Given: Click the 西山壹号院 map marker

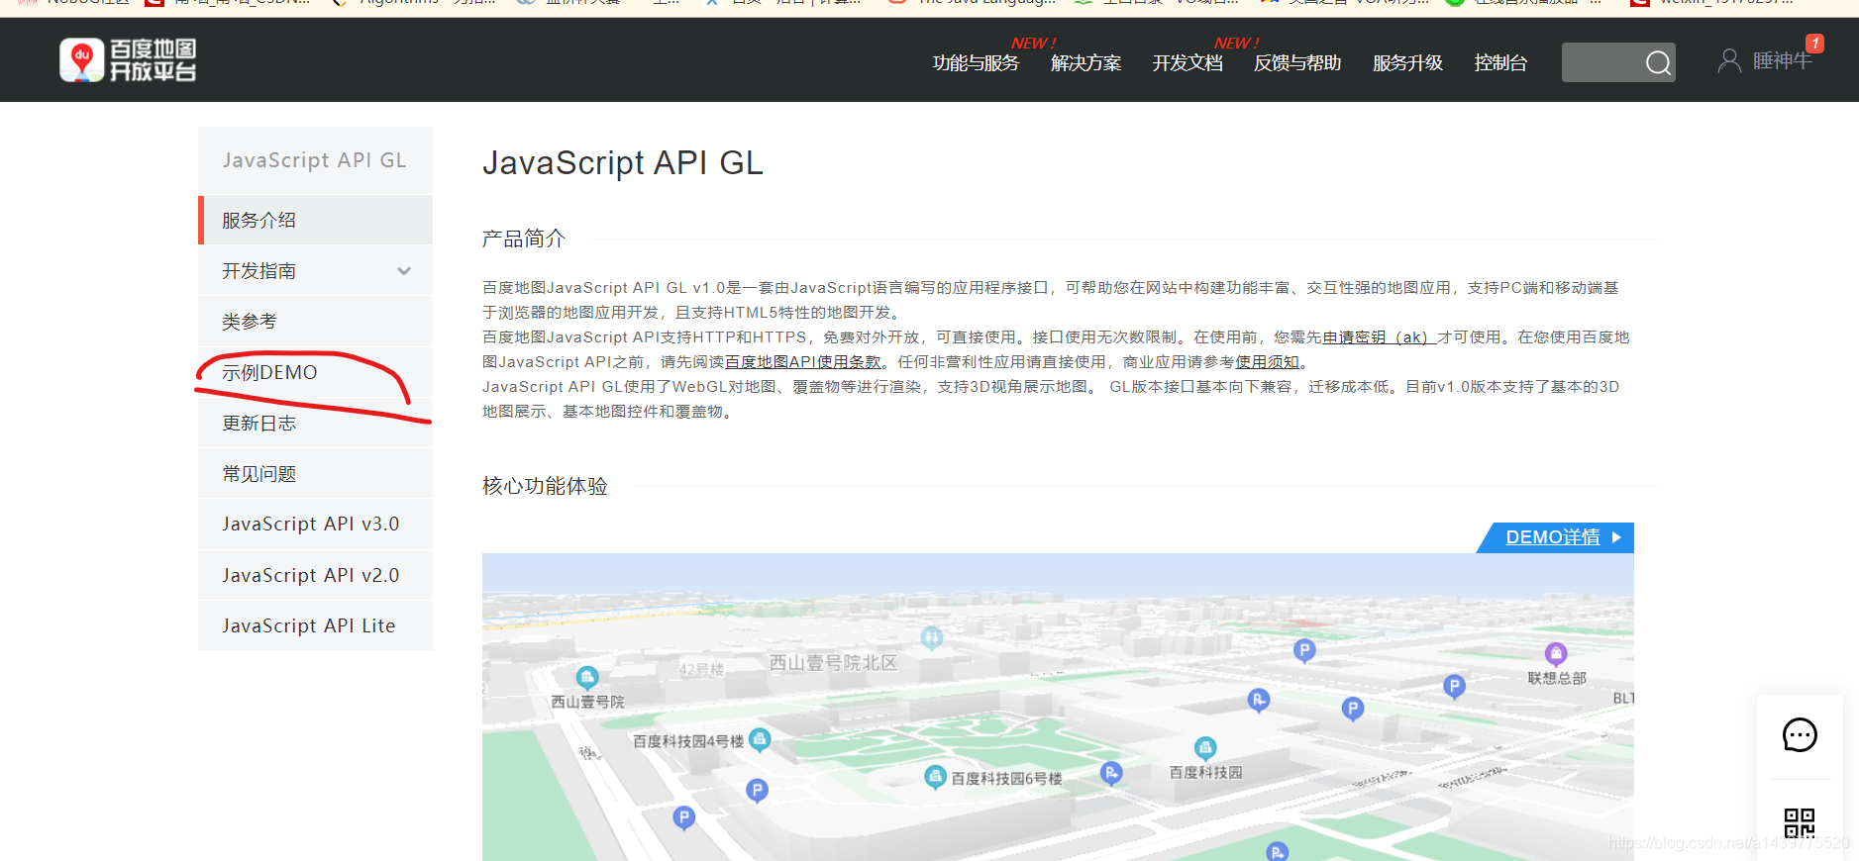Looking at the screenshot, I should coord(587,678).
